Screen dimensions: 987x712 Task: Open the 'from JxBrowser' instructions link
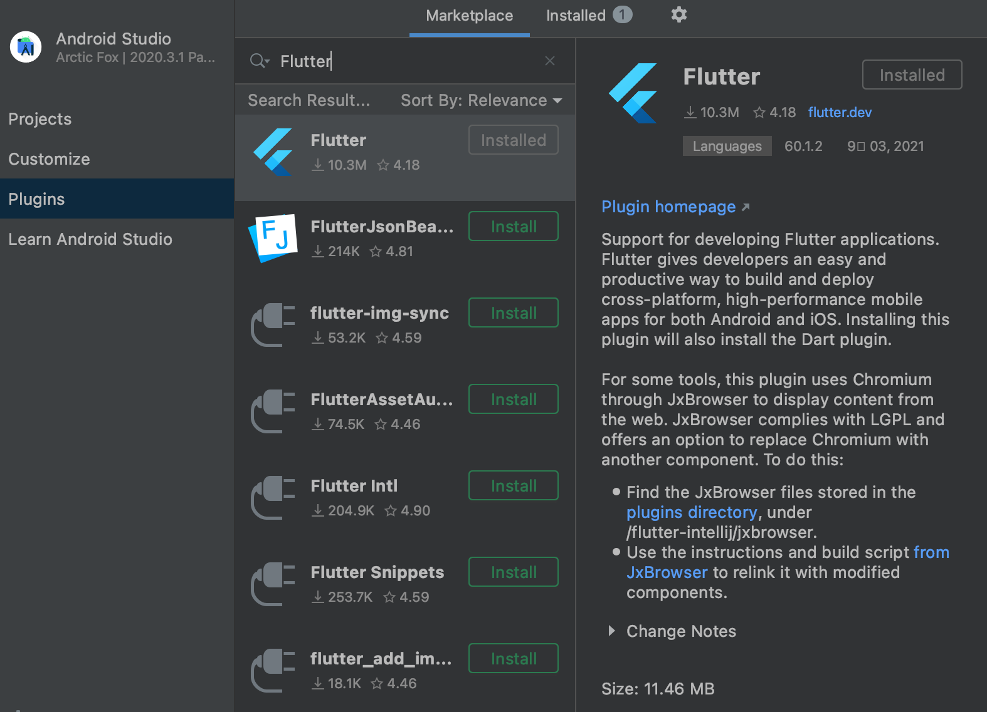coord(667,572)
